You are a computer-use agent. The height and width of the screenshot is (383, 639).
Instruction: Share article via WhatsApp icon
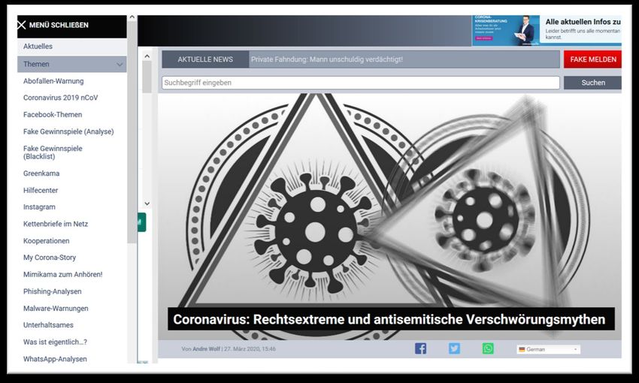(488, 348)
